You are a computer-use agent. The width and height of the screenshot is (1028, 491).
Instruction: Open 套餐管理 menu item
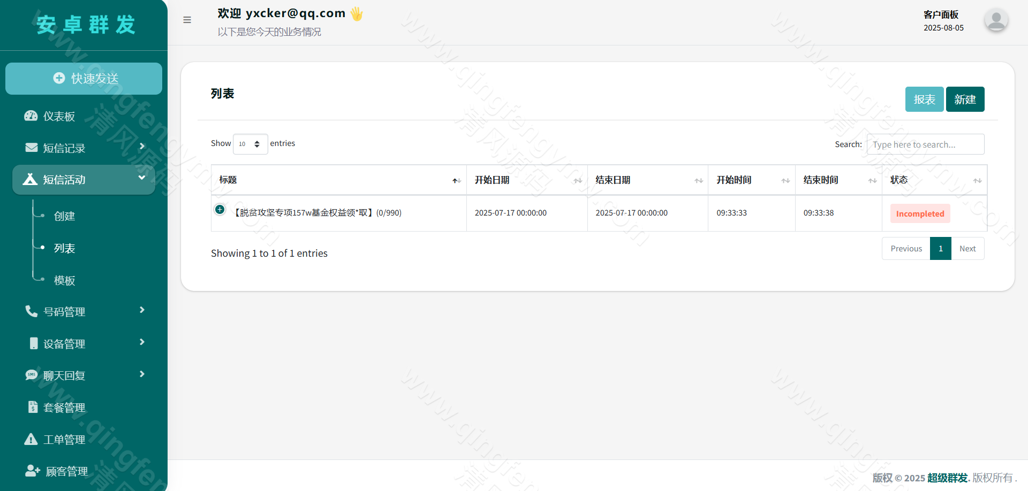click(84, 408)
